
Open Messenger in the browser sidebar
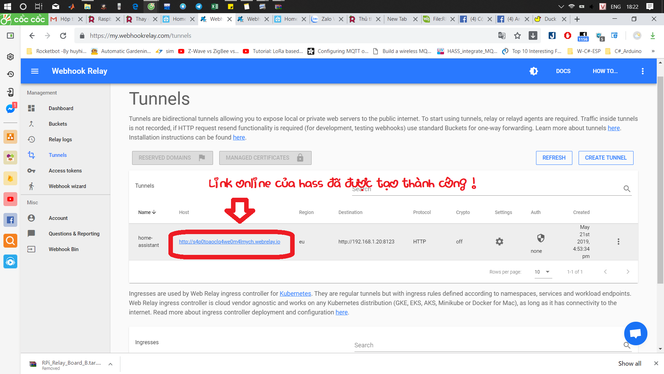10,108
